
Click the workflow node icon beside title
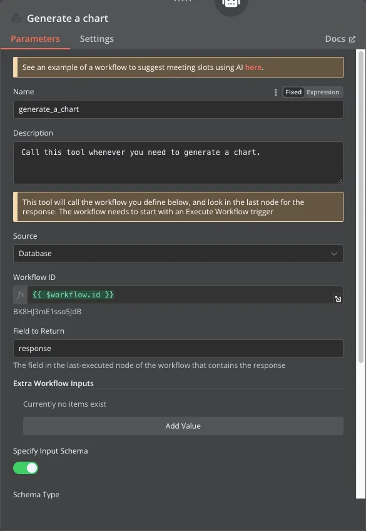coord(16,18)
